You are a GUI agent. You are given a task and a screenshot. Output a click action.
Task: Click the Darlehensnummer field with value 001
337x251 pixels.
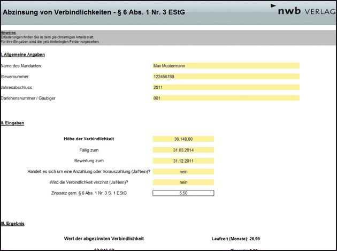click(x=226, y=98)
